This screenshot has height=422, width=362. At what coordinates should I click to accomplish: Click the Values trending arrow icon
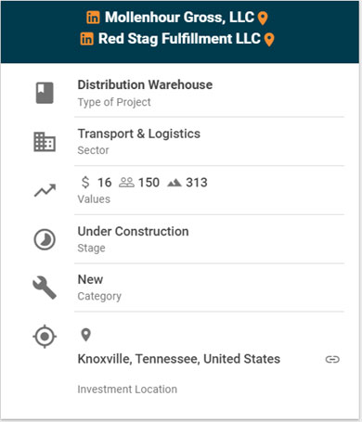click(45, 190)
